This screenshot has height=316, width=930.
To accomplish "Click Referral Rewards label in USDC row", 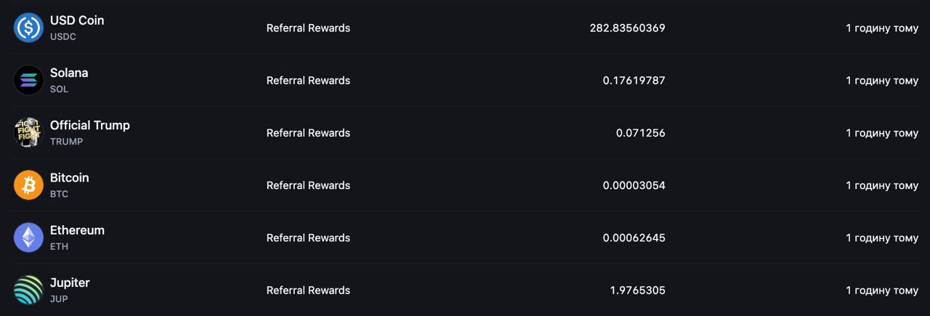I will 308,28.
